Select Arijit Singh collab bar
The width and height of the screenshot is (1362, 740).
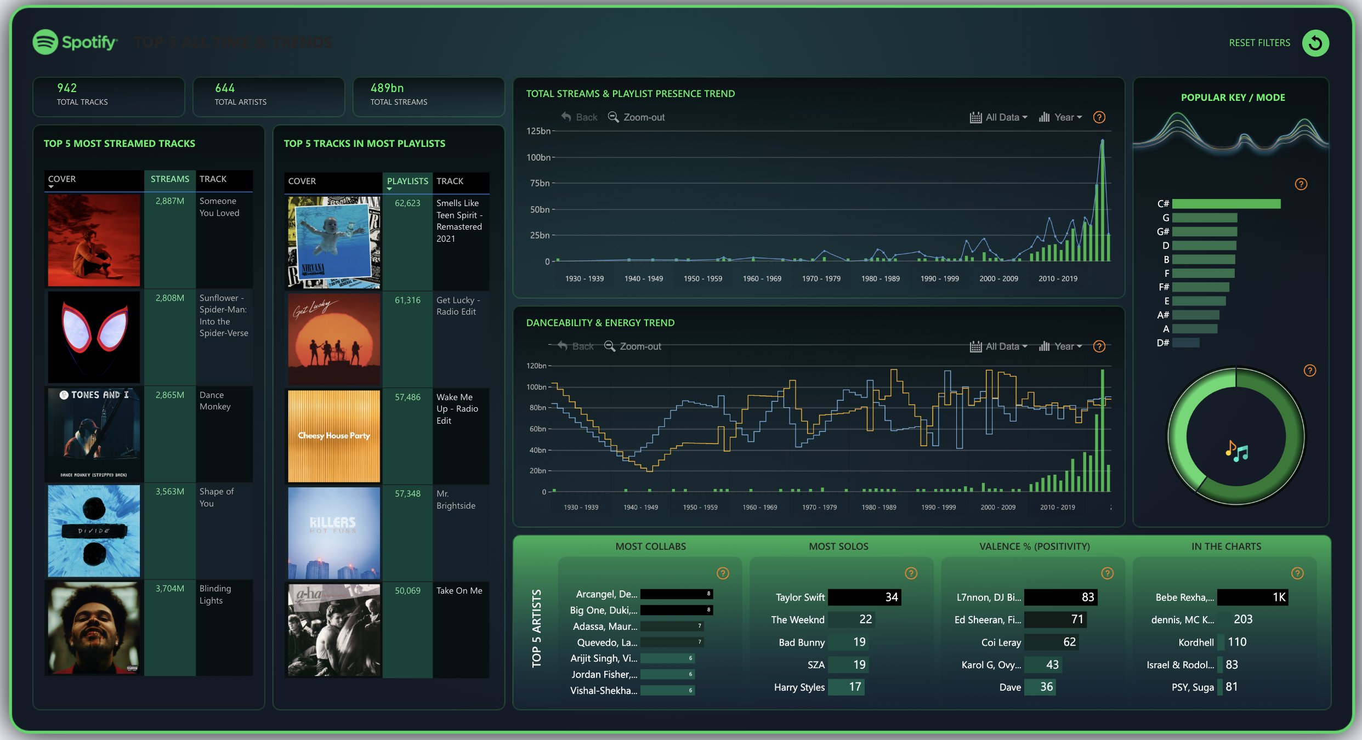tap(667, 658)
